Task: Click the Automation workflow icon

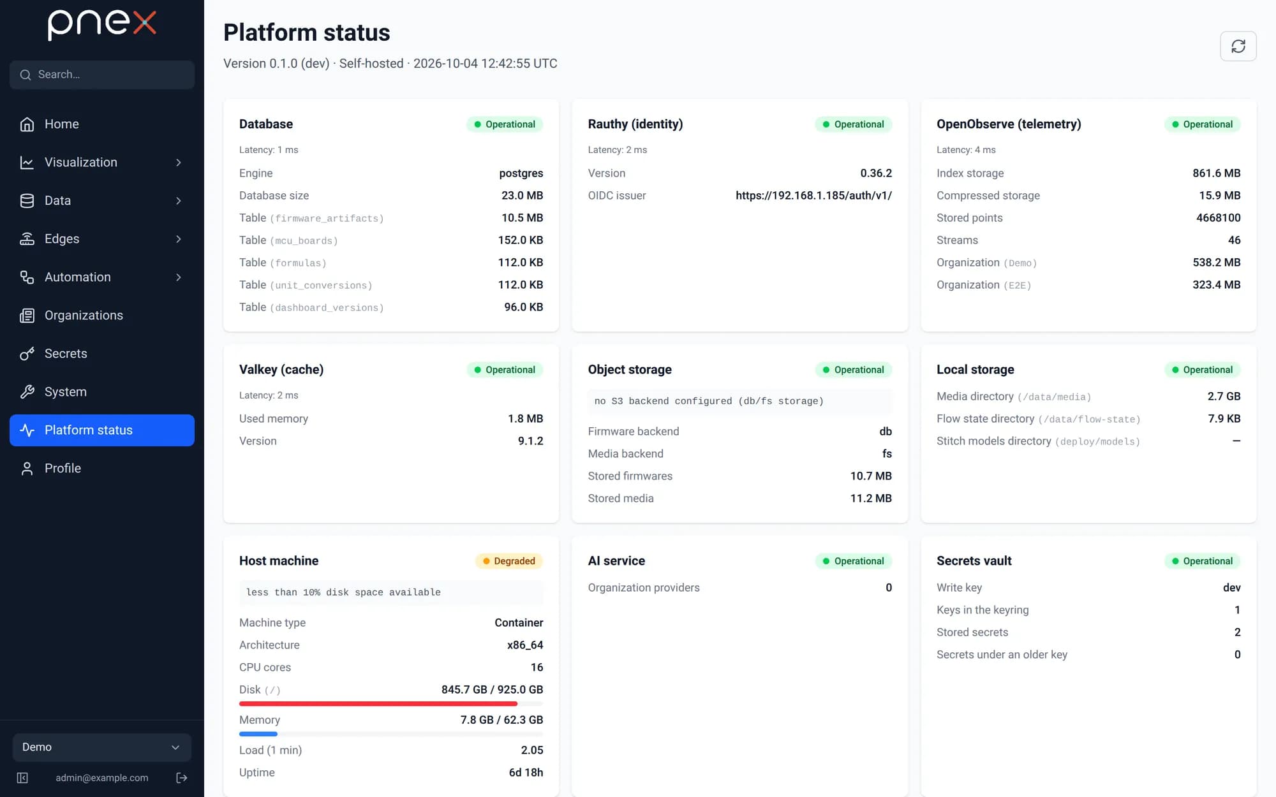Action: pyautogui.click(x=27, y=277)
